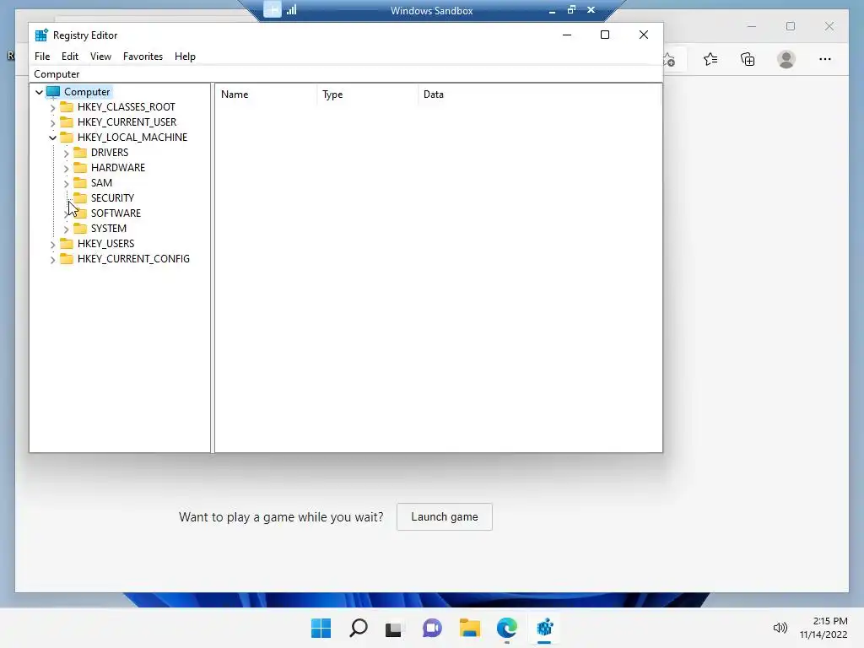Open the clock and date tray
Screen dimensions: 864x648
tap(823, 628)
